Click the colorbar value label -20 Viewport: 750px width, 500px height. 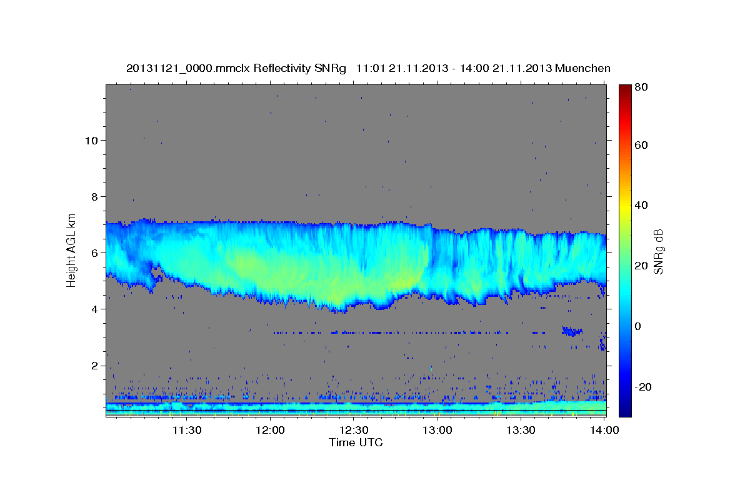[643, 387]
